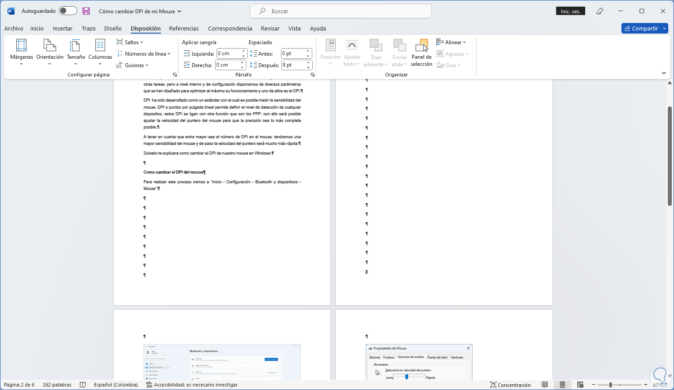Switch to the Diseño tab

pos(113,28)
